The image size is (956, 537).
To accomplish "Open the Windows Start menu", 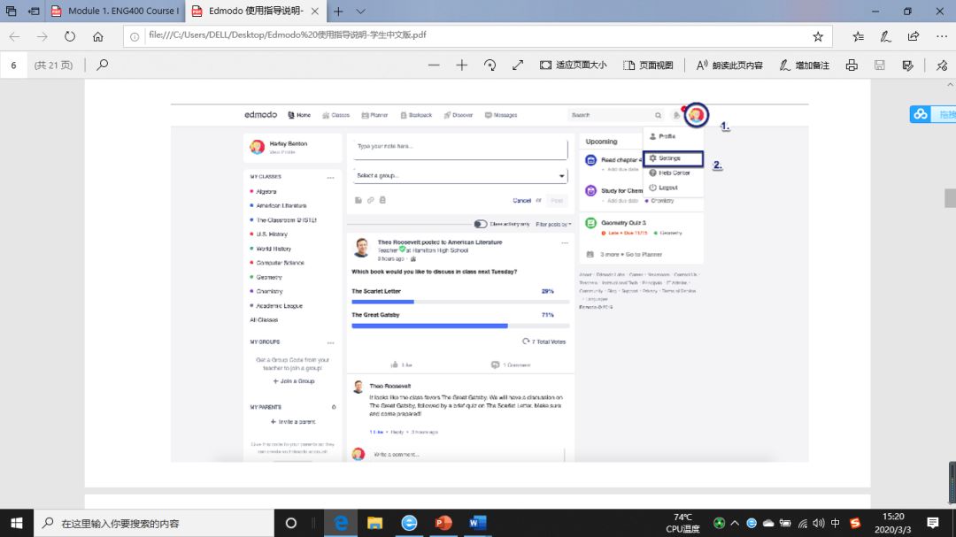I will 17,523.
